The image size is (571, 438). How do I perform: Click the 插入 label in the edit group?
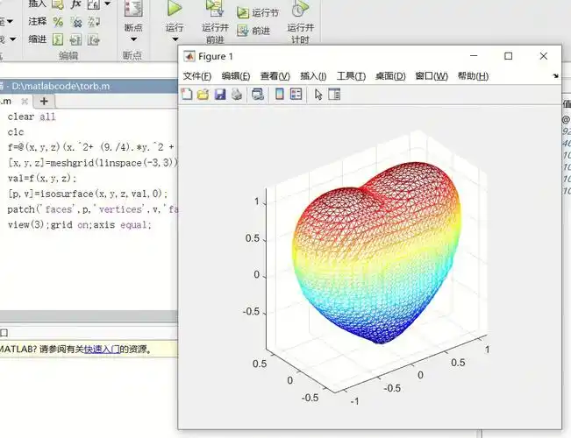click(x=38, y=4)
